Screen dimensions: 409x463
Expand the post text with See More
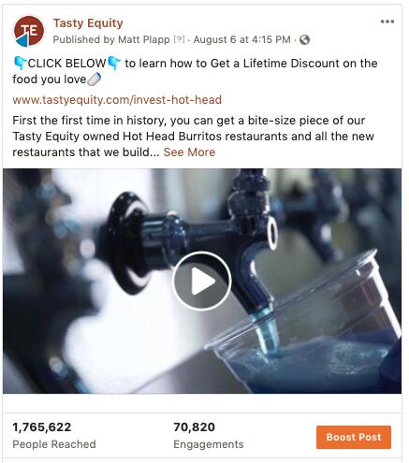coord(189,152)
